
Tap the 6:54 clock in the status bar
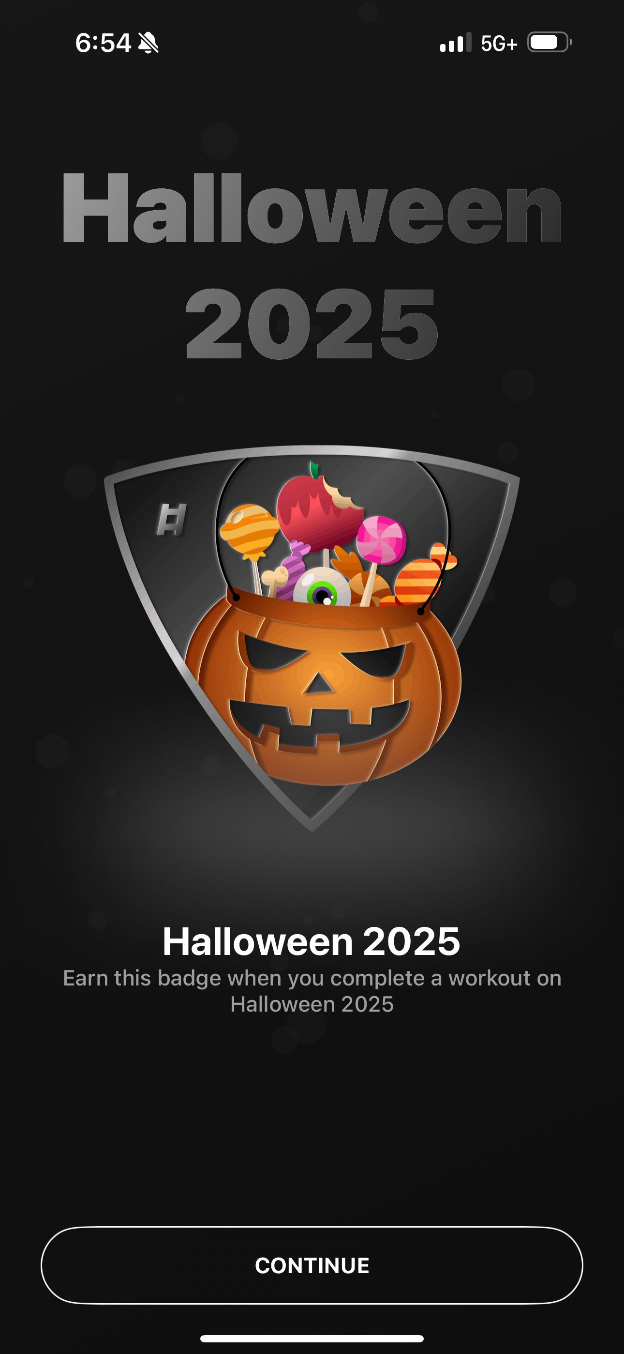(x=103, y=43)
